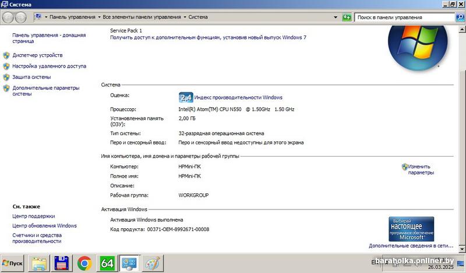Go forward with the right navigation arrow
466x273 pixels.
pyautogui.click(x=20, y=17)
